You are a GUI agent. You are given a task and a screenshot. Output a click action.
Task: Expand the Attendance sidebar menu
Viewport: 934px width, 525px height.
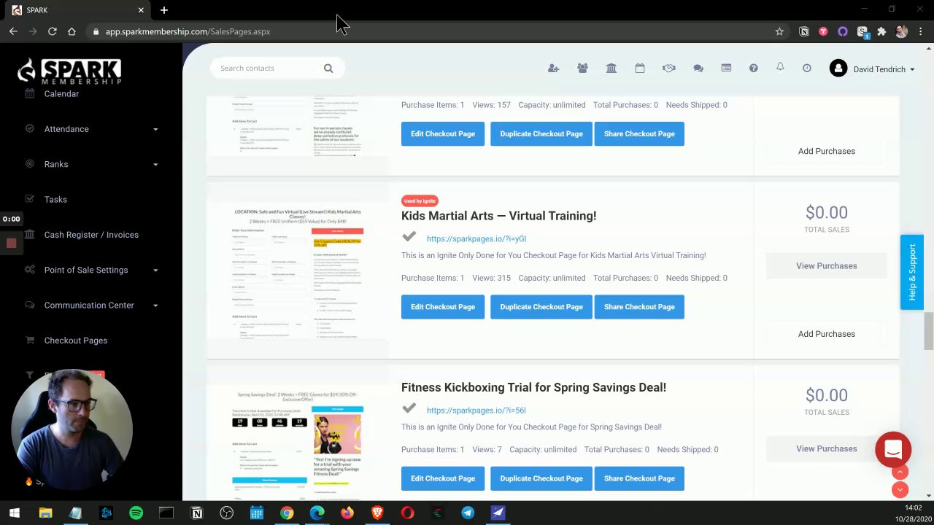click(x=91, y=129)
